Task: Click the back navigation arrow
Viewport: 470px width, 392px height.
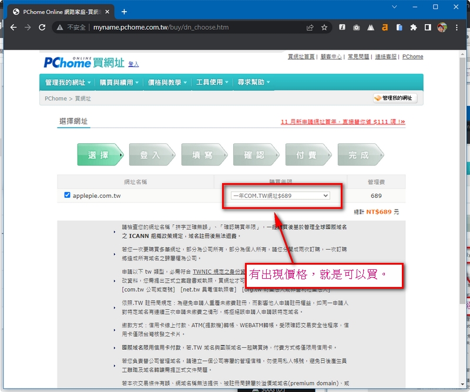Action: [x=13, y=28]
